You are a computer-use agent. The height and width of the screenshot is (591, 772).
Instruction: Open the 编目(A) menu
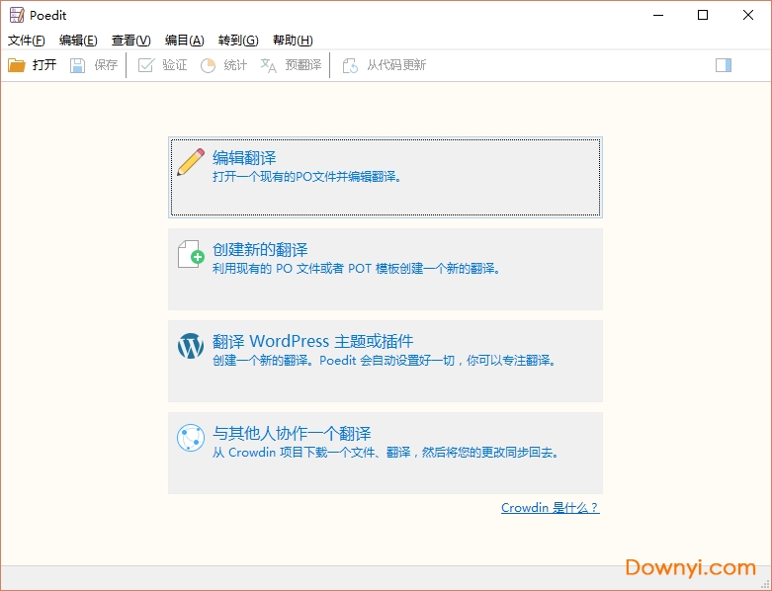point(184,41)
